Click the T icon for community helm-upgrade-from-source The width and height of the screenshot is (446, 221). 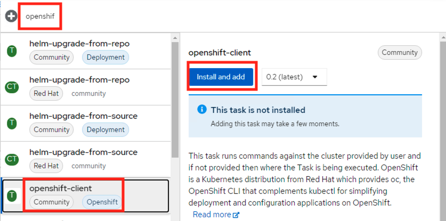(12, 122)
